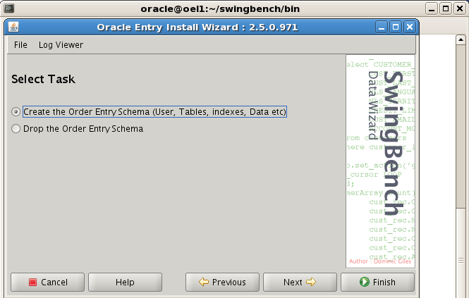Image resolution: width=469 pixels, height=298 pixels.
Task: Open the File menu
Action: tap(20, 45)
